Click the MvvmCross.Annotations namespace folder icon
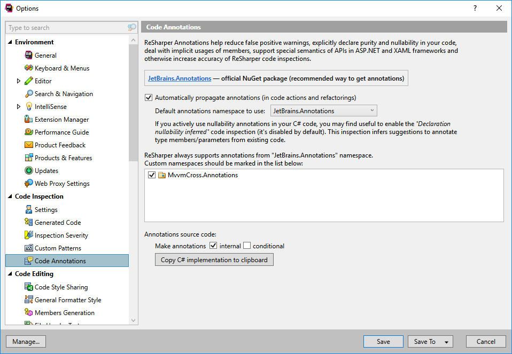This screenshot has width=512, height=354. click(x=161, y=175)
